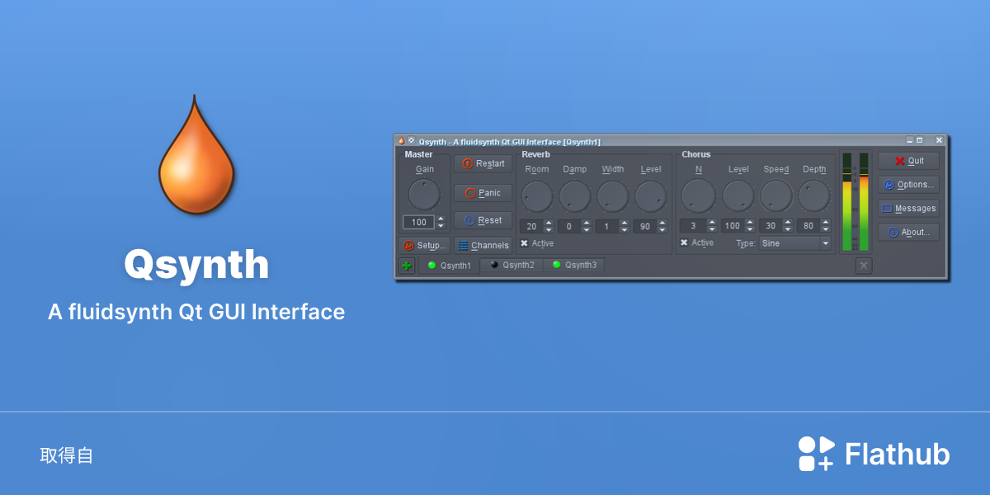990x495 pixels.
Task: Increase Chorus Speed with the up arrow
Action: [788, 223]
